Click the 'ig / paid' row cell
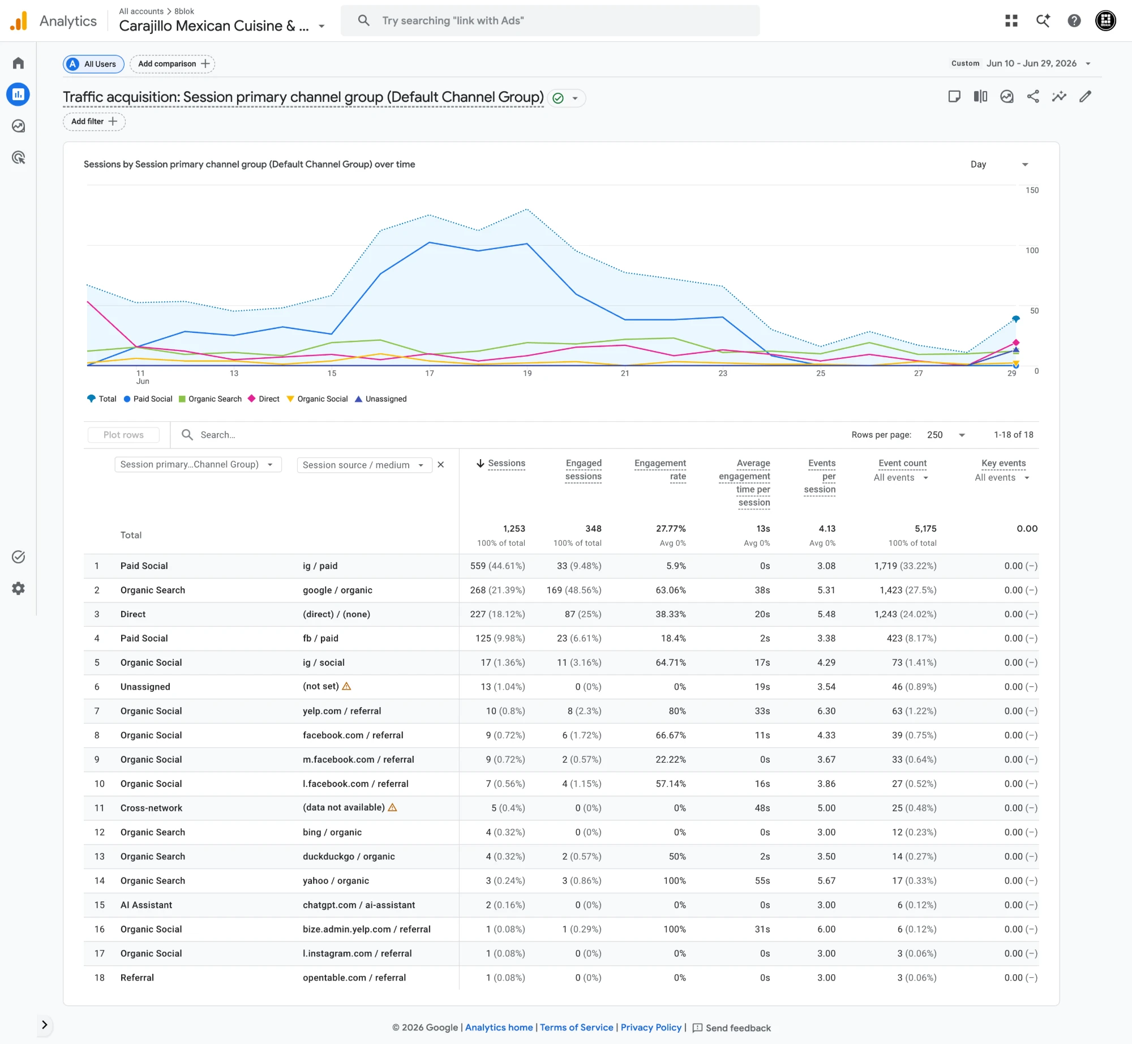 click(320, 566)
